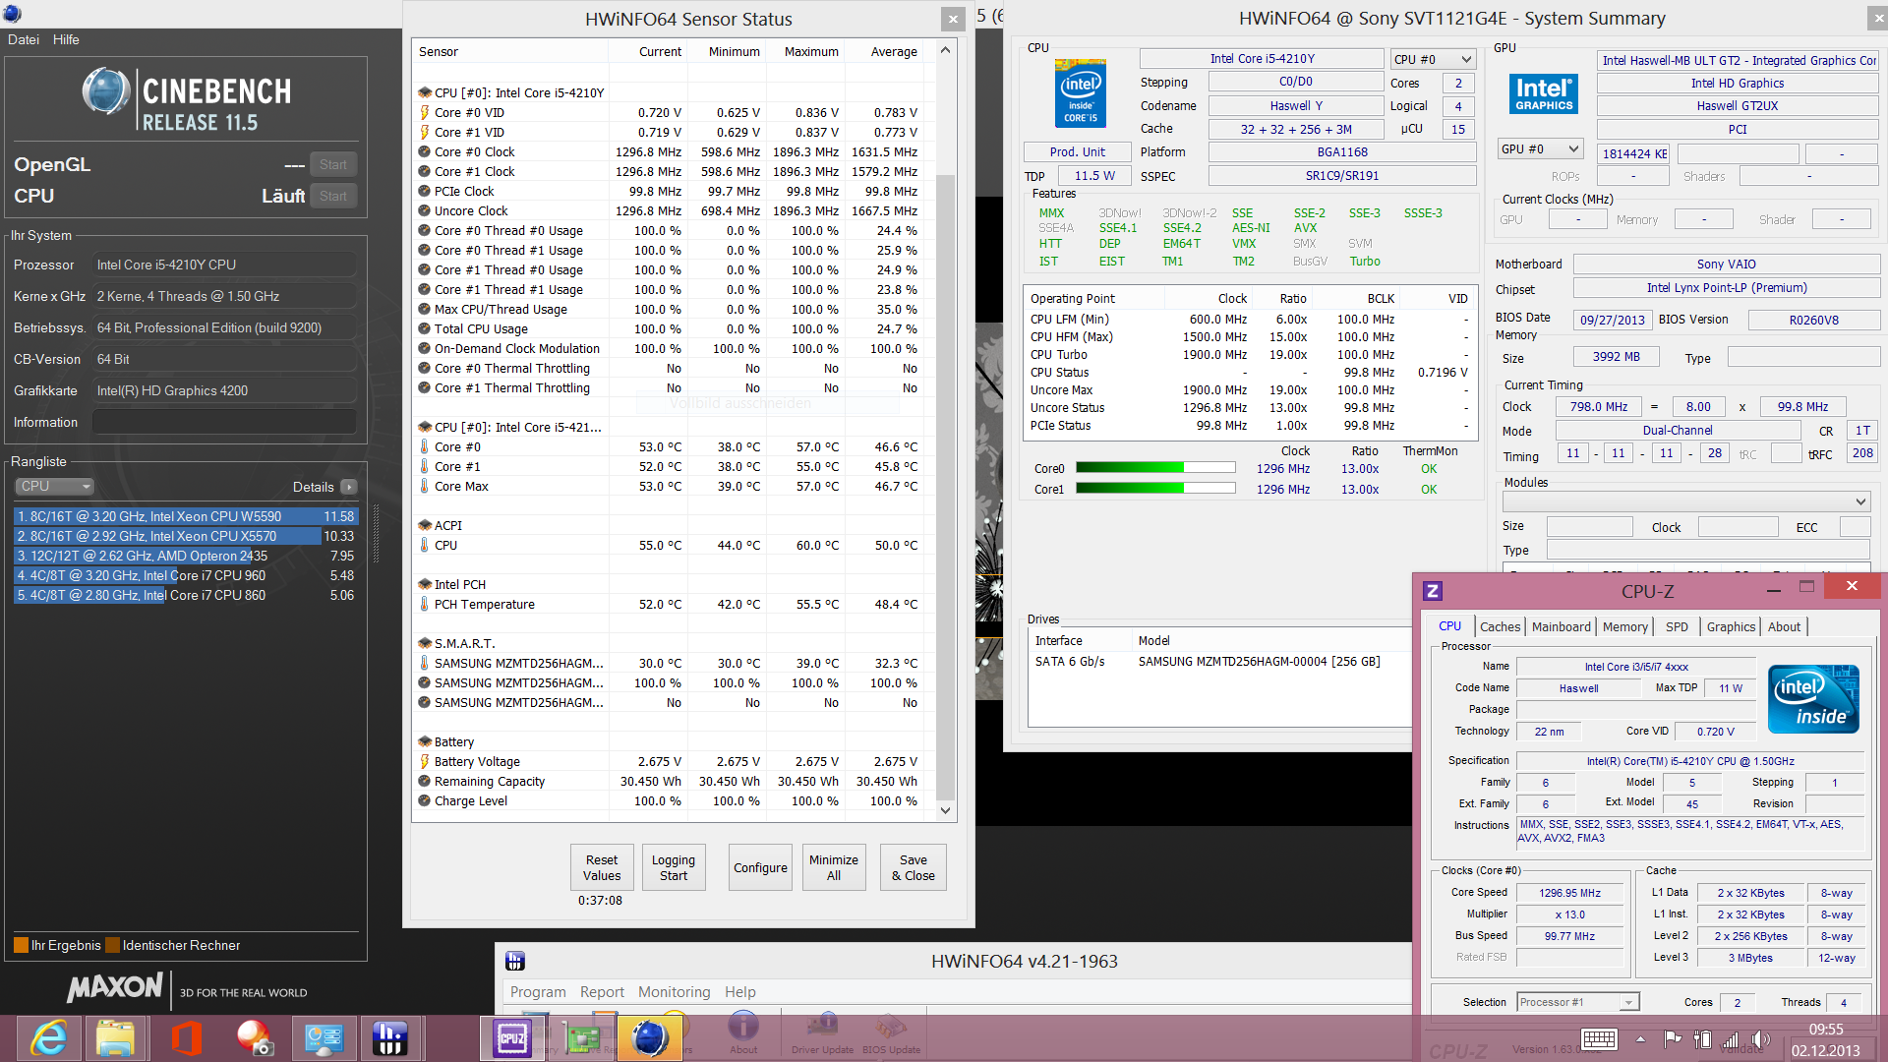Image resolution: width=1888 pixels, height=1062 pixels.
Task: Click the HWiNFO taskbar icon
Action: click(x=390, y=1038)
